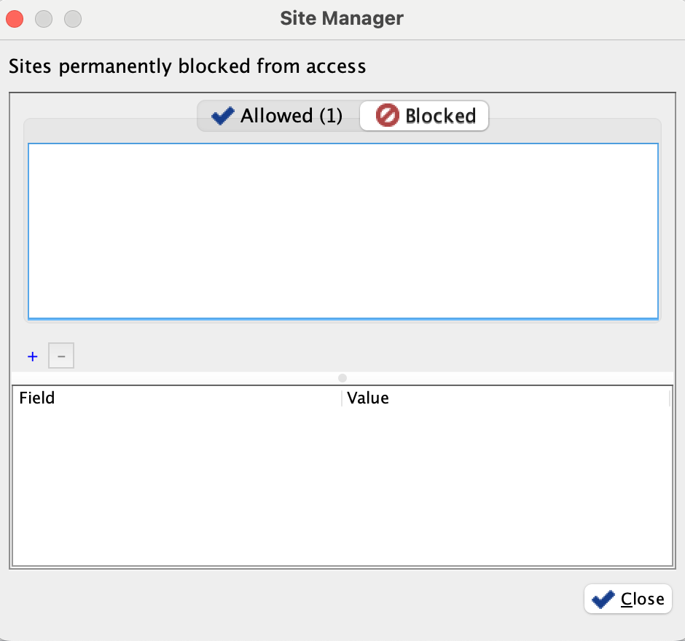This screenshot has height=641, width=685.
Task: Close the Site Manager with red window button
Action: pos(15,18)
